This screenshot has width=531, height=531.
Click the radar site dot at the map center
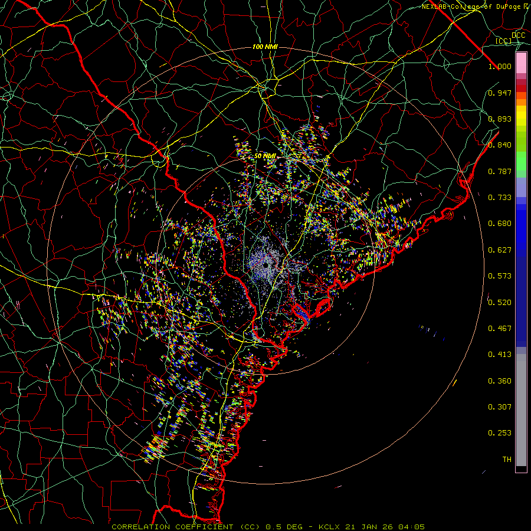click(x=266, y=264)
